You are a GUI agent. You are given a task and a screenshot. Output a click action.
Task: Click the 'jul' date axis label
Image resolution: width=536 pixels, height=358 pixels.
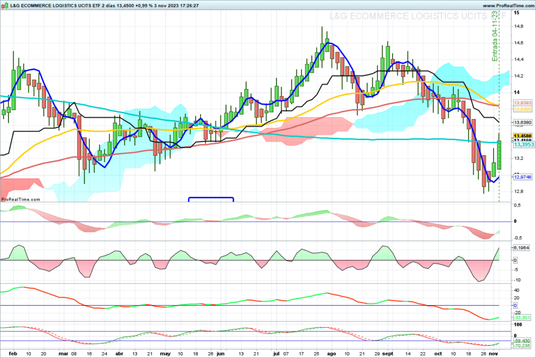click(x=276, y=354)
